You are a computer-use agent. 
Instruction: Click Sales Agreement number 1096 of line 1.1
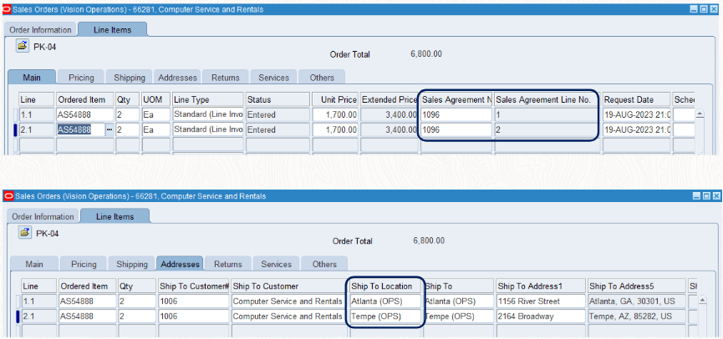pyautogui.click(x=456, y=114)
